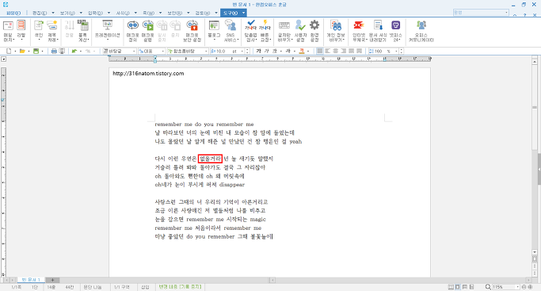This screenshot has width=541, height=291.
Task: Open the Insert (입력) menu
Action: pyautogui.click(x=95, y=13)
